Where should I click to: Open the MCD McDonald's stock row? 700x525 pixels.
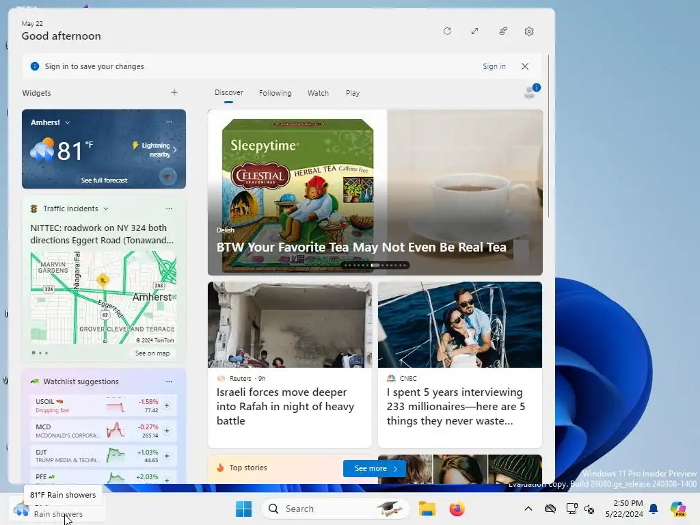pos(103,431)
